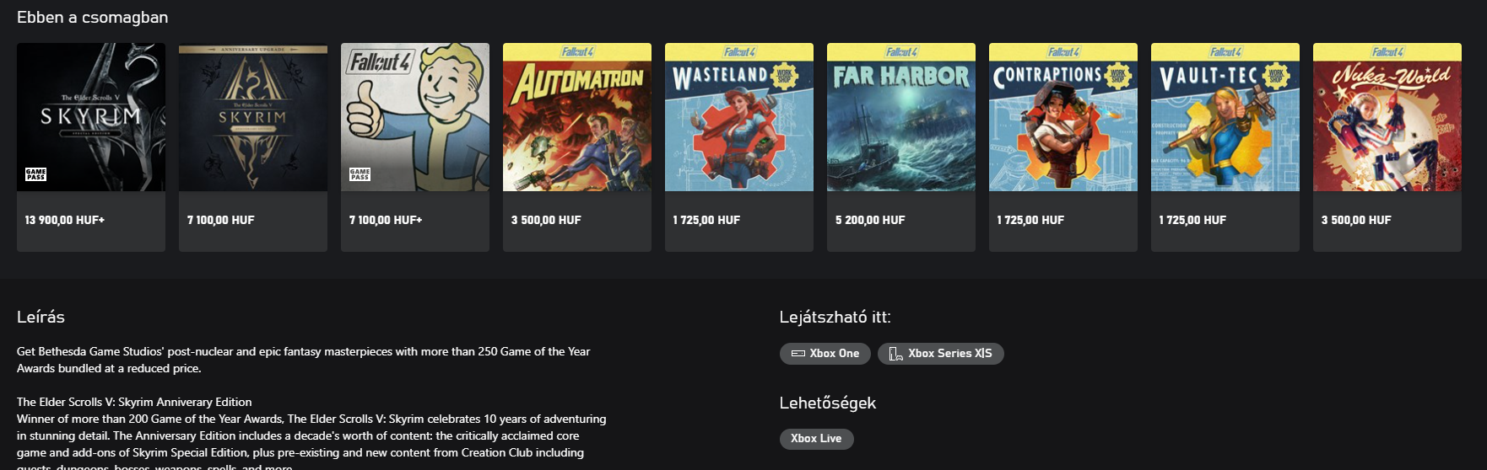Click the Game Pass badge on Fallout 4
1487x470 pixels.
pyautogui.click(x=360, y=174)
